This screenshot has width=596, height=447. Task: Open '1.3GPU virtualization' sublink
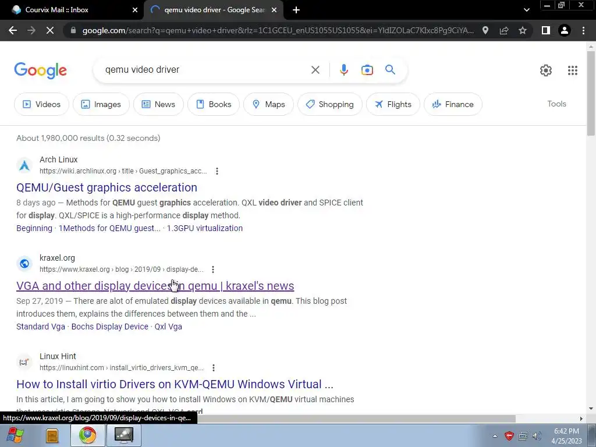(204, 228)
